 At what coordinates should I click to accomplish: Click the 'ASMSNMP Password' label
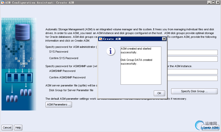click(x=62, y=71)
